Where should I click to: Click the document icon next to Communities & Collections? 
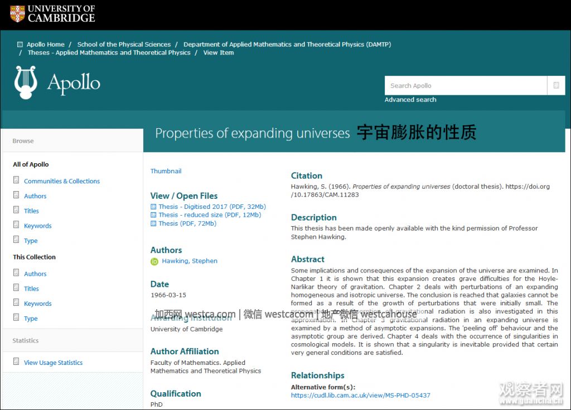coord(16,180)
